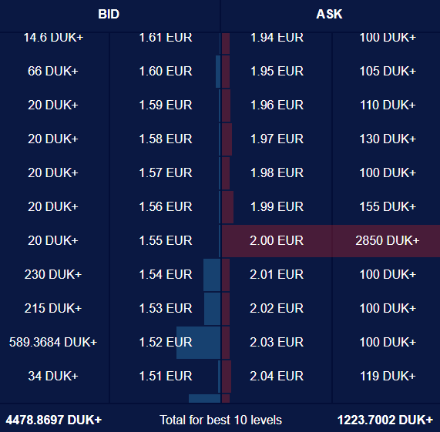Click the Total for best 10 levels label
Viewport: 440px width, 432px height.
pyautogui.click(x=220, y=420)
